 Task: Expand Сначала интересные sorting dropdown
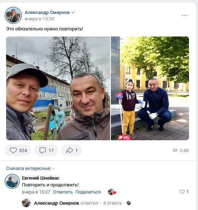30,169
